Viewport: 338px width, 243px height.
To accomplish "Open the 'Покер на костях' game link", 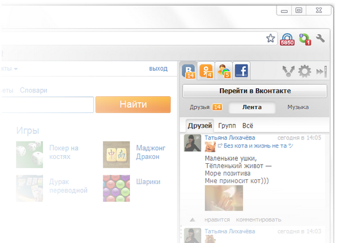I will point(64,152).
